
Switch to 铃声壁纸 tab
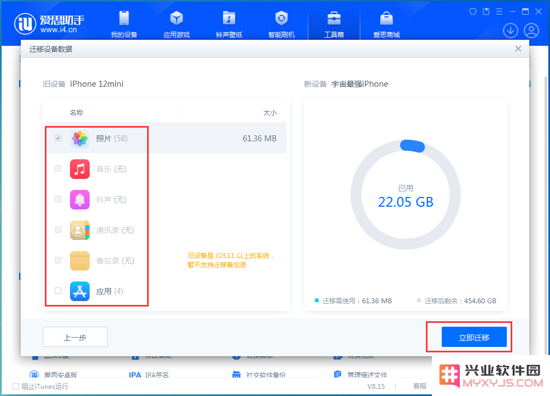[x=229, y=24]
